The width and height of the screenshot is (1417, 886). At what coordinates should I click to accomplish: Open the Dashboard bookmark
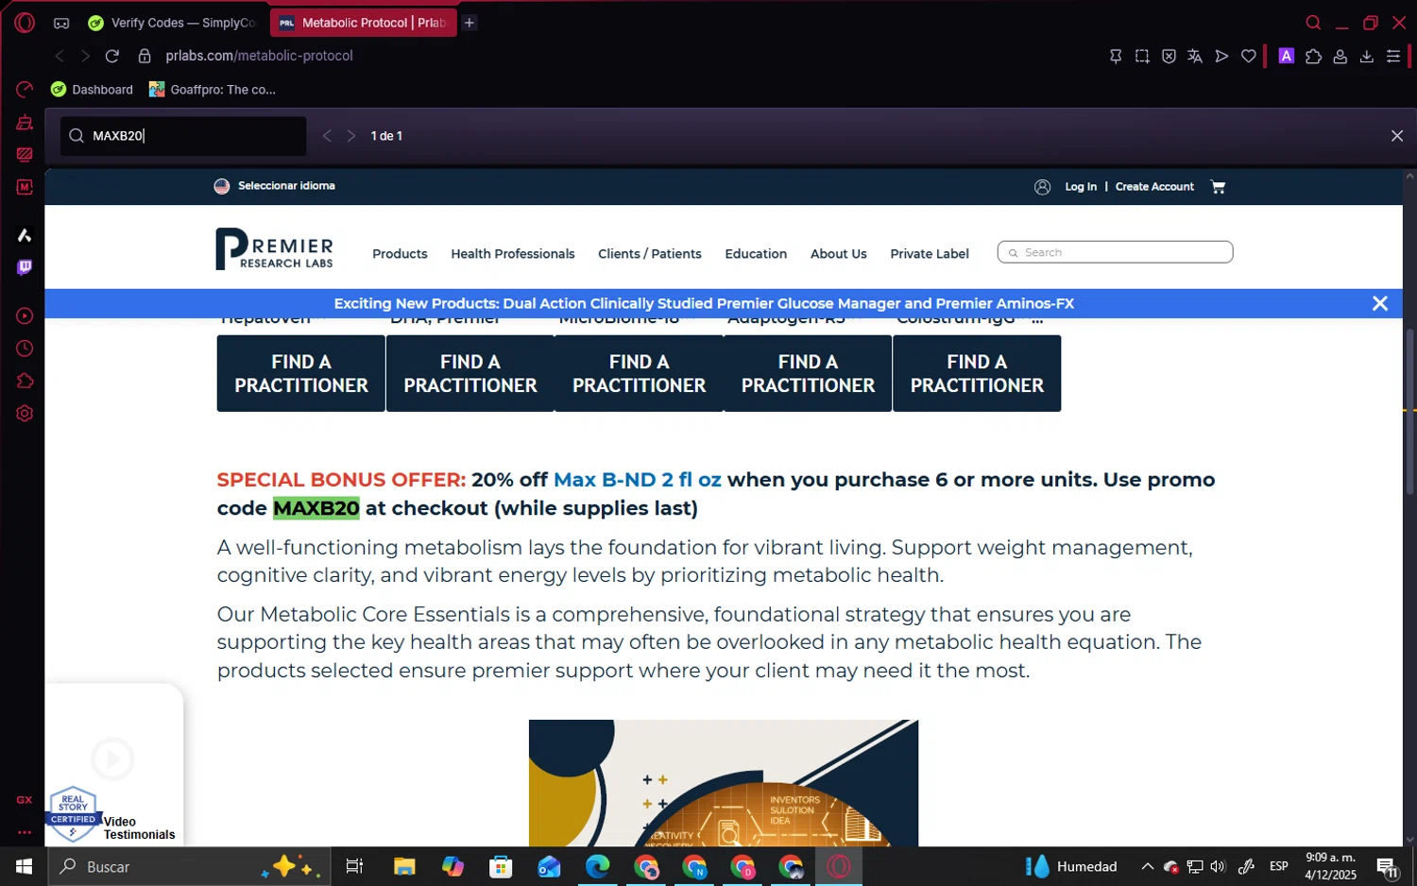(92, 90)
